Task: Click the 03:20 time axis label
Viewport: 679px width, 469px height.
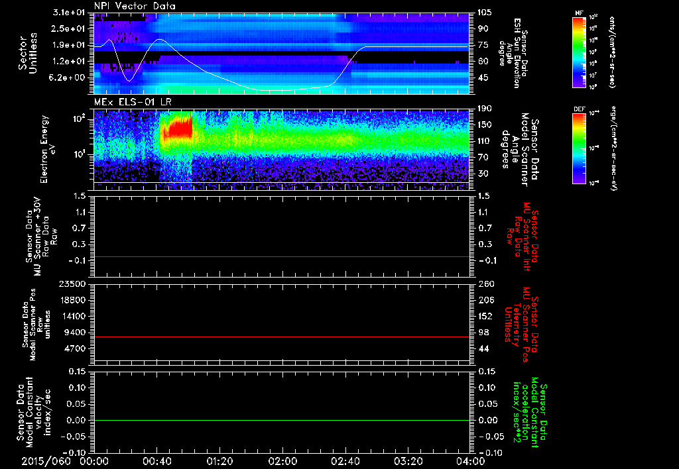Action: tap(408, 461)
